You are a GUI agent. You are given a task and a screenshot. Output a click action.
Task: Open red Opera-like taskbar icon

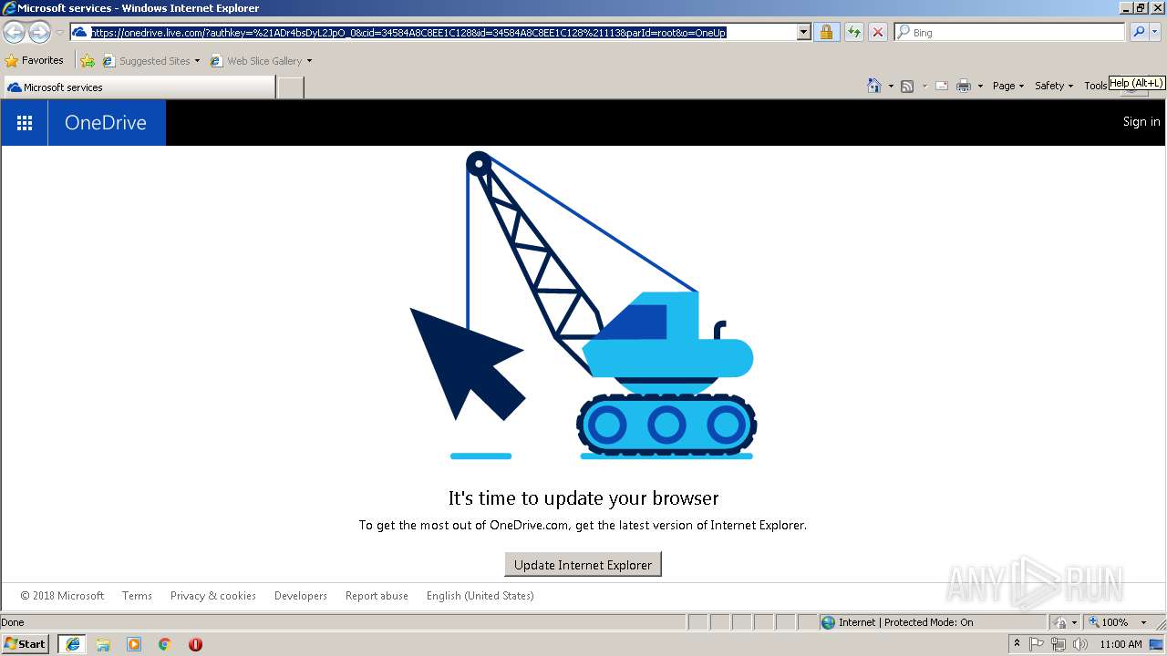click(x=195, y=644)
